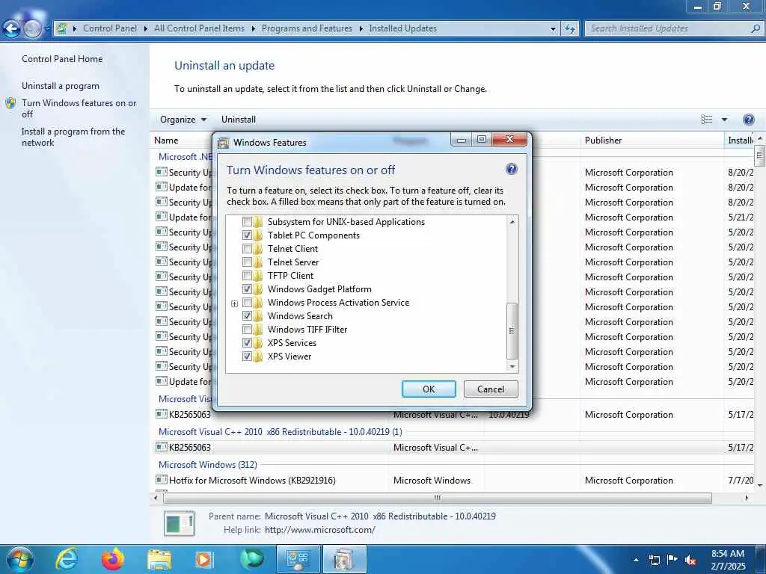Open the address bar history dropdown
Image resolution: width=766 pixels, height=574 pixels.
[553, 29]
